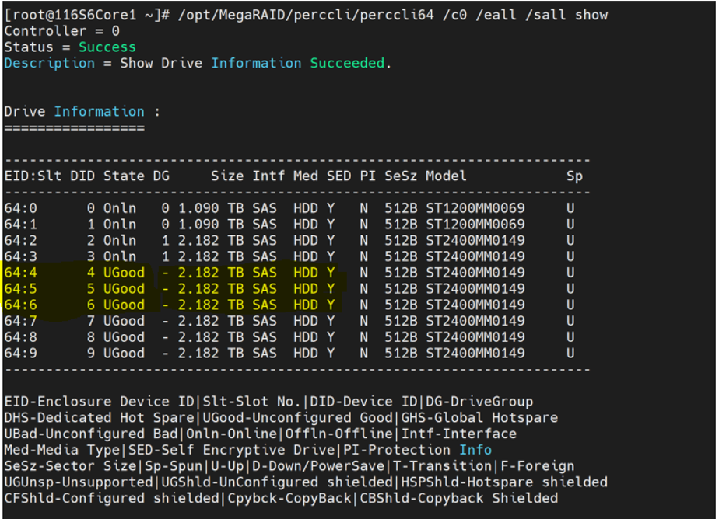Click the blue 'Info' word in the legend
The height and width of the screenshot is (519, 719).
tap(475, 450)
